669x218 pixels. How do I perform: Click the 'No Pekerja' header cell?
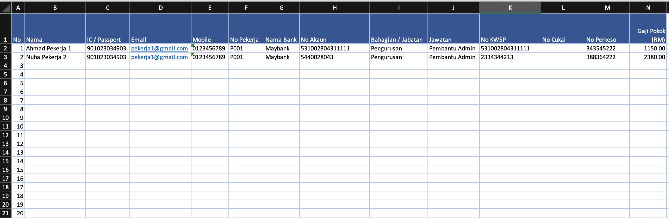point(246,28)
